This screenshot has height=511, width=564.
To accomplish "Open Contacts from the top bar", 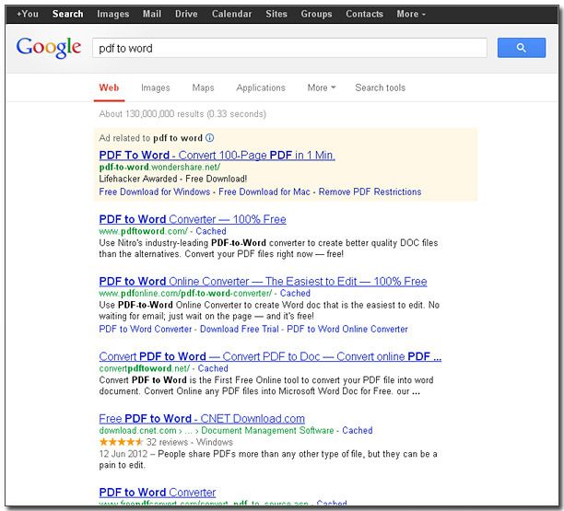I will 364,14.
